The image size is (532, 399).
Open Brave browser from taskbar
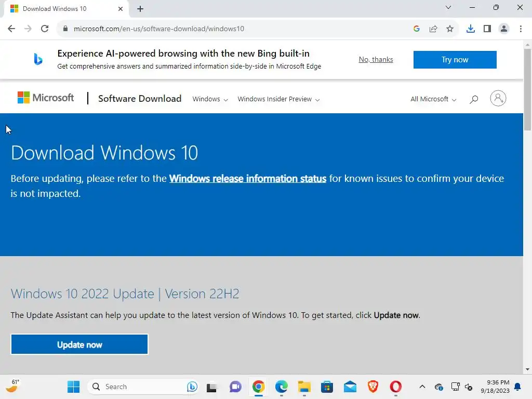coord(373,387)
